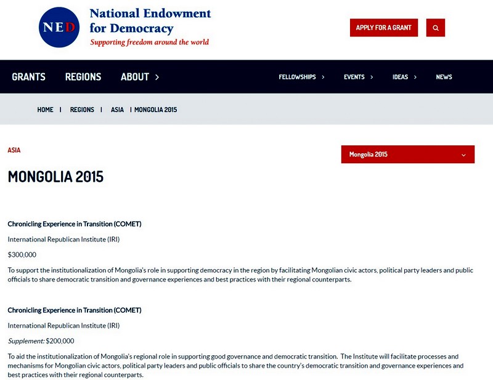Open the Grants menu

coord(28,77)
